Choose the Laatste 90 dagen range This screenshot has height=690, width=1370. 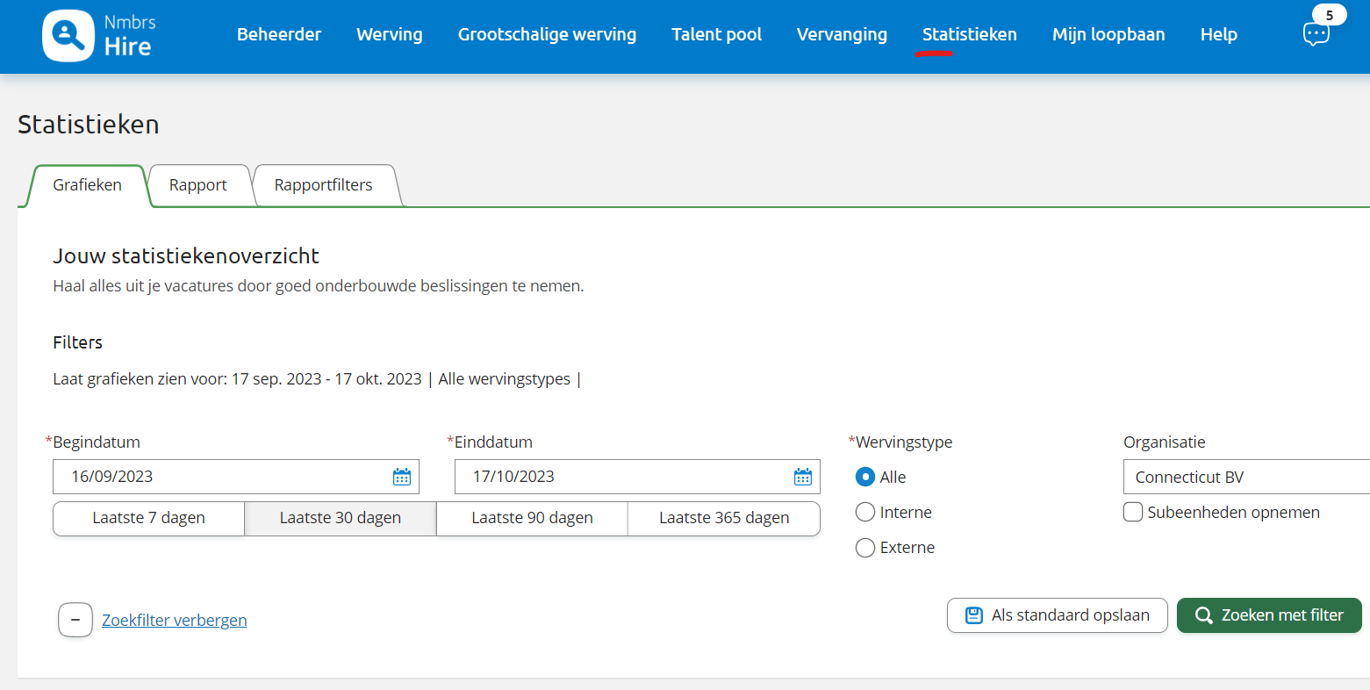click(533, 518)
